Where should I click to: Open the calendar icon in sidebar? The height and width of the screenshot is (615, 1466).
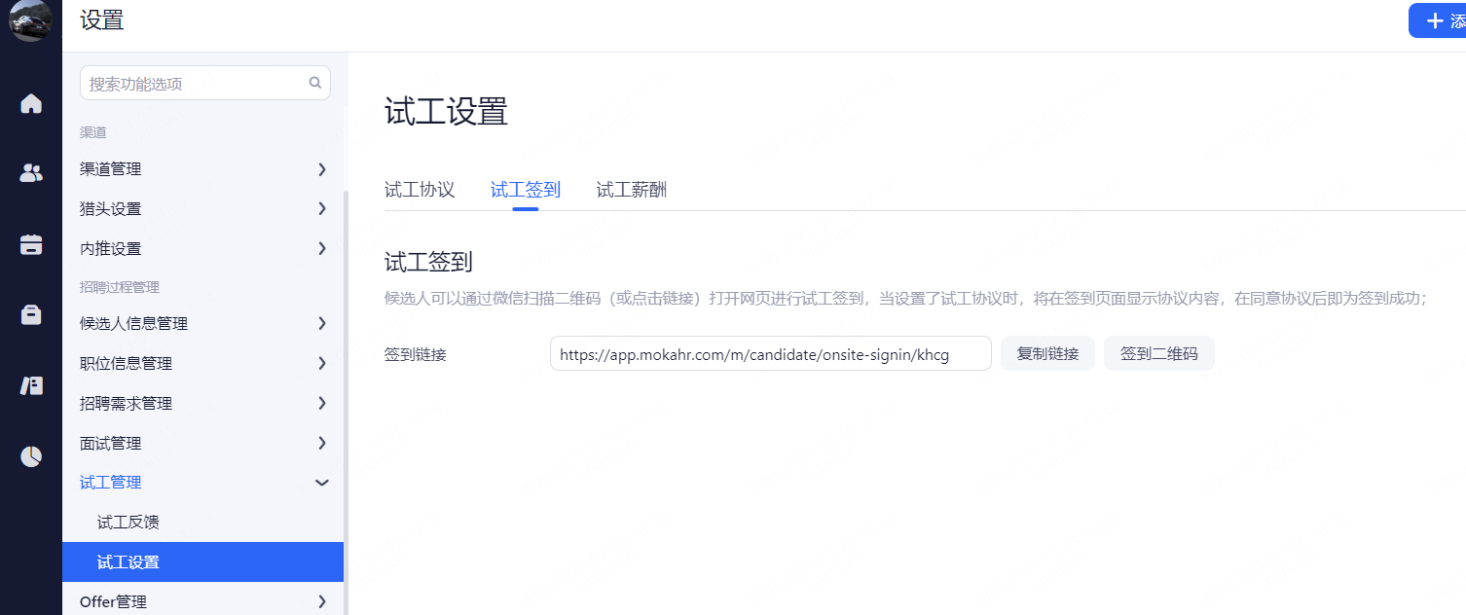tap(31, 244)
